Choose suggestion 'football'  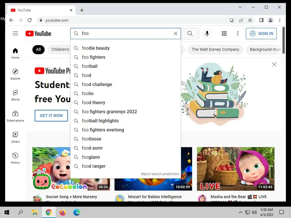126,66
